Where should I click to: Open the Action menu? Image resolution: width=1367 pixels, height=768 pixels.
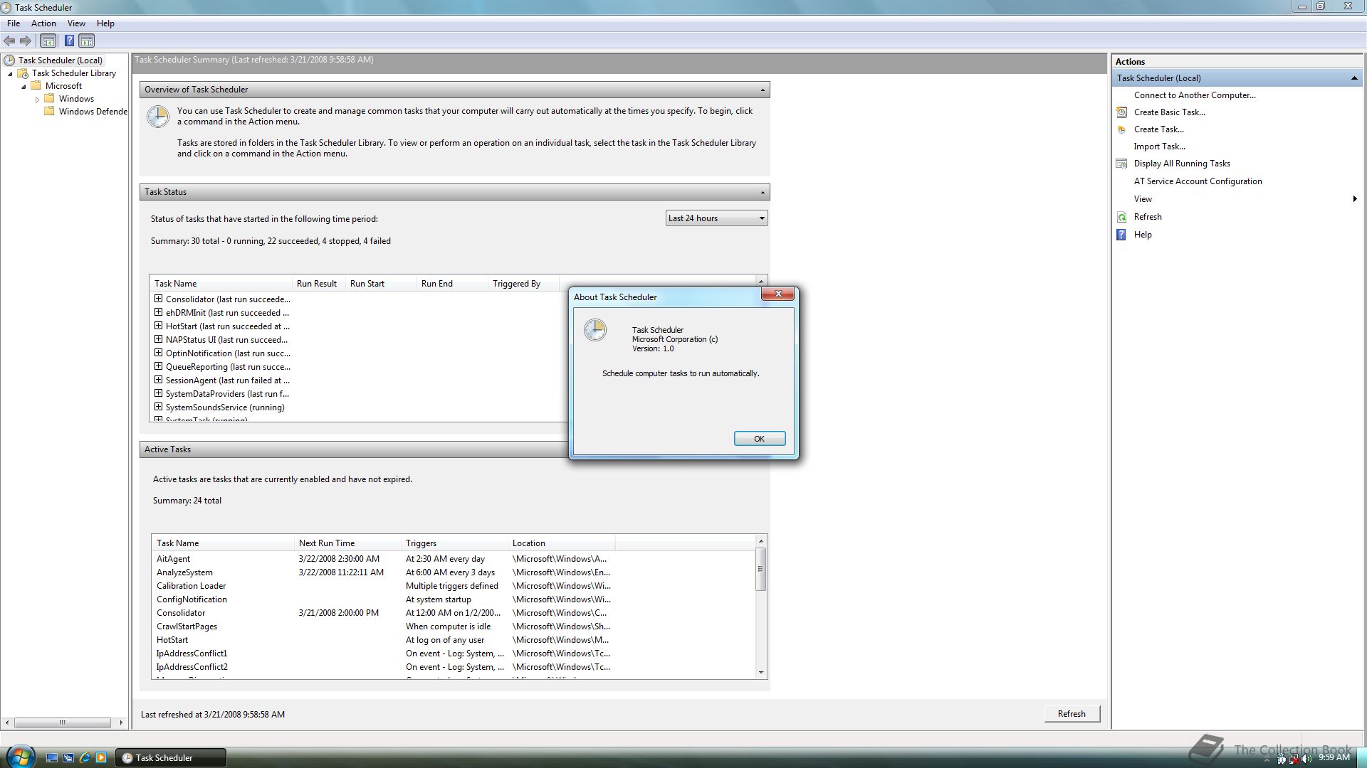pos(43,23)
